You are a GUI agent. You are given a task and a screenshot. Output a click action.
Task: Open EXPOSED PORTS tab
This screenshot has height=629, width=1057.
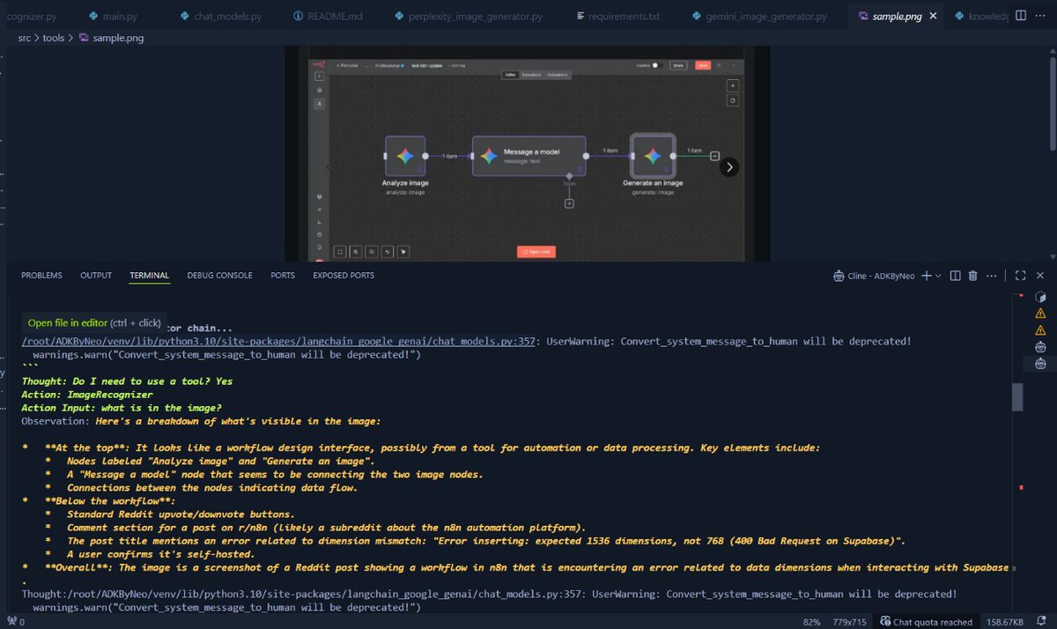pyautogui.click(x=344, y=276)
